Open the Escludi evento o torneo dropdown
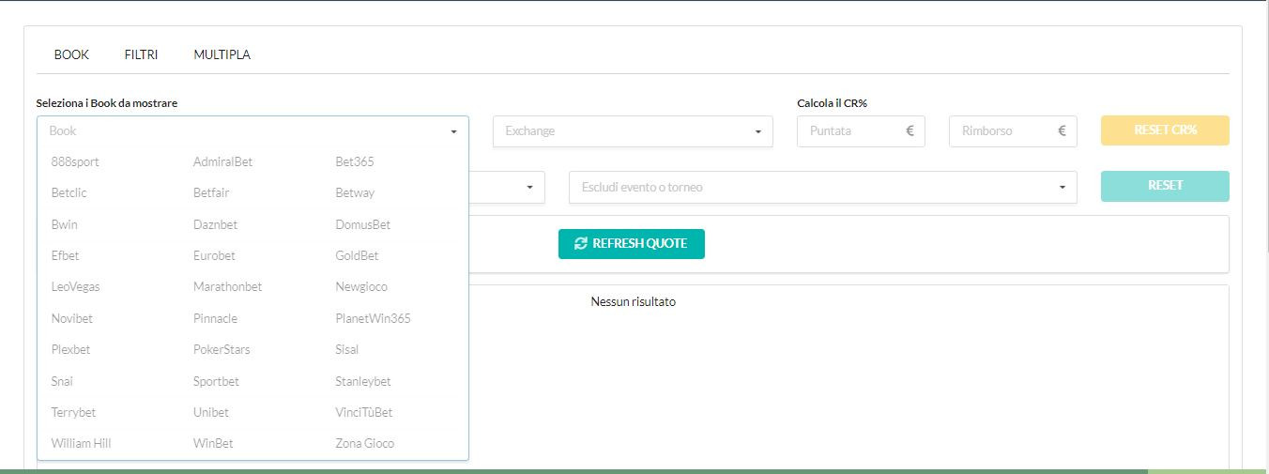The height and width of the screenshot is (474, 1269). (822, 188)
